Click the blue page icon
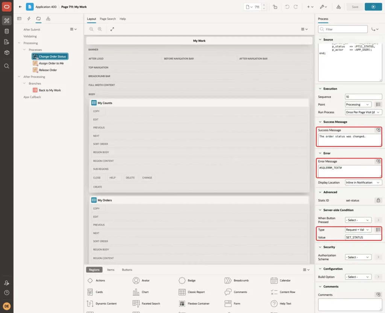This screenshot has height=313, width=385. pyautogui.click(x=30, y=7)
